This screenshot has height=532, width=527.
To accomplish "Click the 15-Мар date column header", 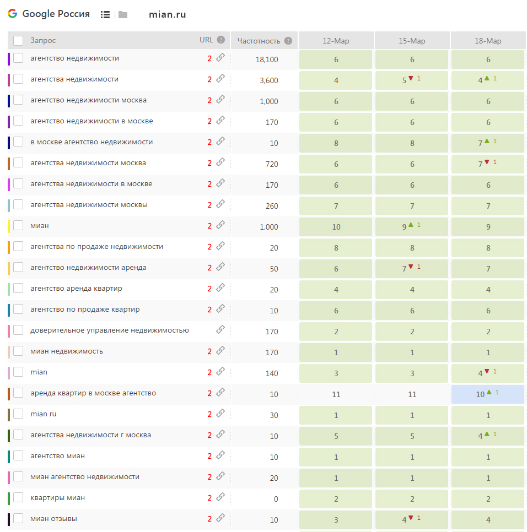I will (412, 41).
